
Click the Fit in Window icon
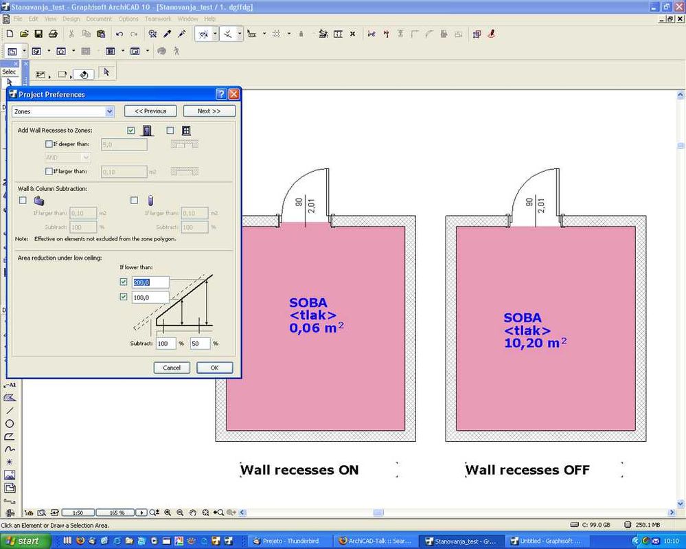click(x=205, y=512)
